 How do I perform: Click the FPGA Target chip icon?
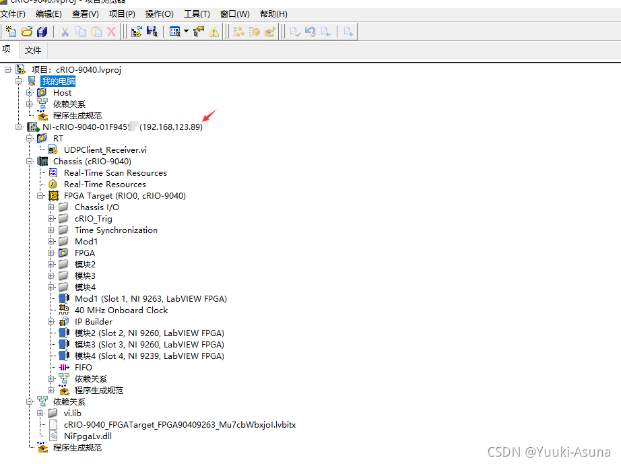coord(53,196)
